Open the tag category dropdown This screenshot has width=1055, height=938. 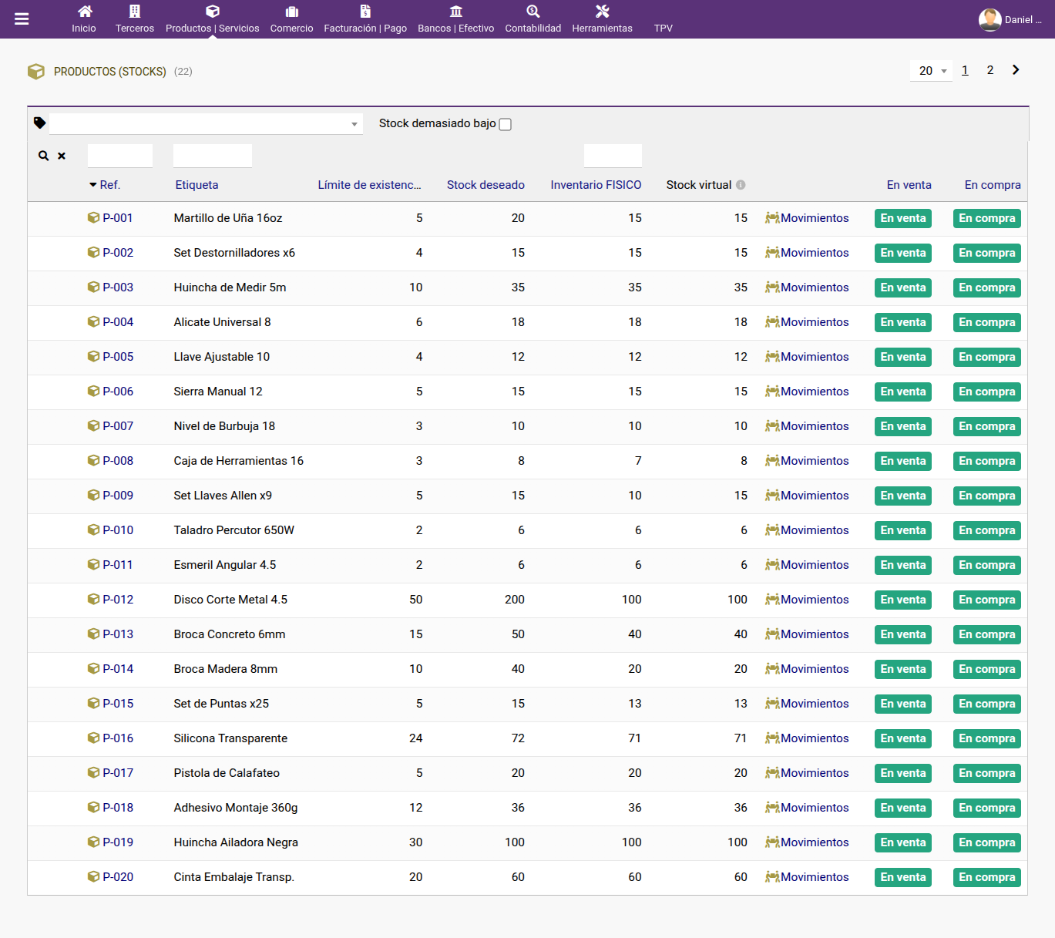click(x=206, y=124)
